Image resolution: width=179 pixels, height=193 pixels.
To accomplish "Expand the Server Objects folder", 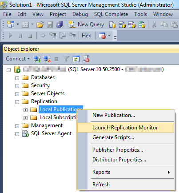I will pyautogui.click(x=17, y=94).
